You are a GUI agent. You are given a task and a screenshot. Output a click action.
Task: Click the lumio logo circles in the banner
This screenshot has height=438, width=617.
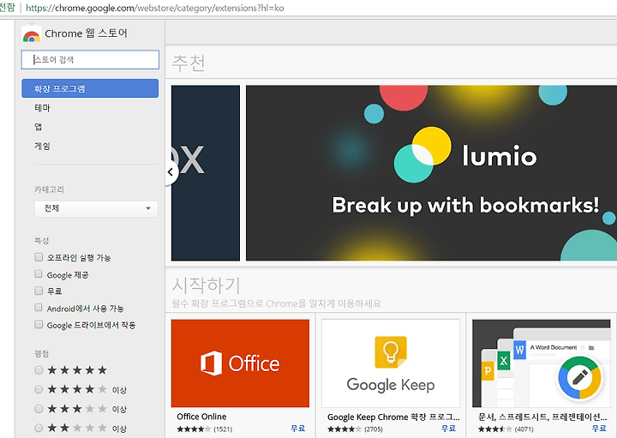pyautogui.click(x=422, y=154)
